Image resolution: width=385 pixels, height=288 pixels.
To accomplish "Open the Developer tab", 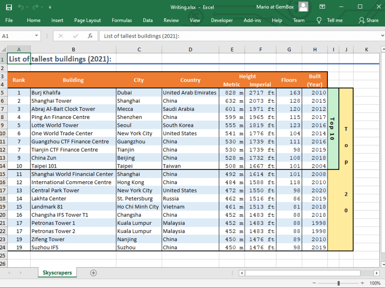I will (222, 20).
